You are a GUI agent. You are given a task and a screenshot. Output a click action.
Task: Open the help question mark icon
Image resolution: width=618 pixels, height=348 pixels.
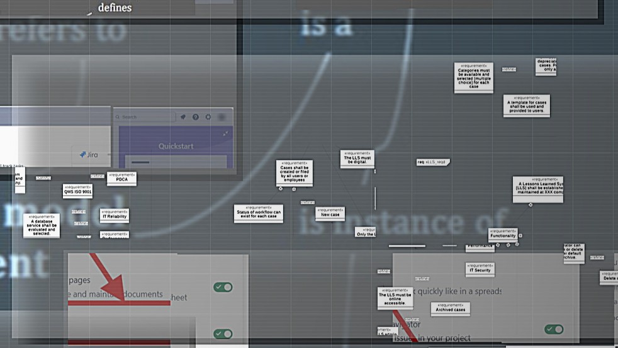tap(196, 117)
